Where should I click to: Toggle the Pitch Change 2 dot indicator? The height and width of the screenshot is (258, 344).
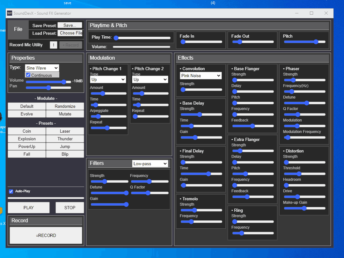[x=133, y=69]
